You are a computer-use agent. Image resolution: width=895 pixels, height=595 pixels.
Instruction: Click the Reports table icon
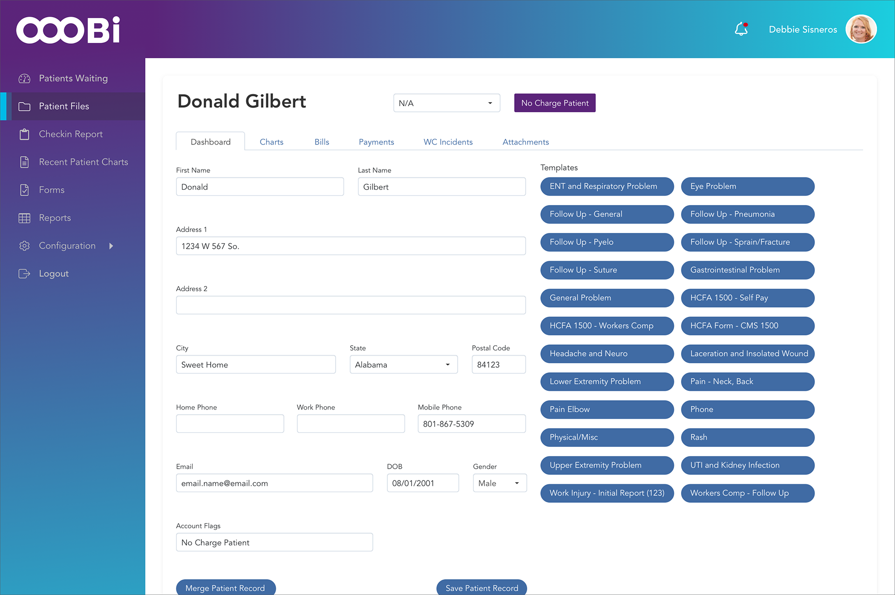(x=24, y=218)
